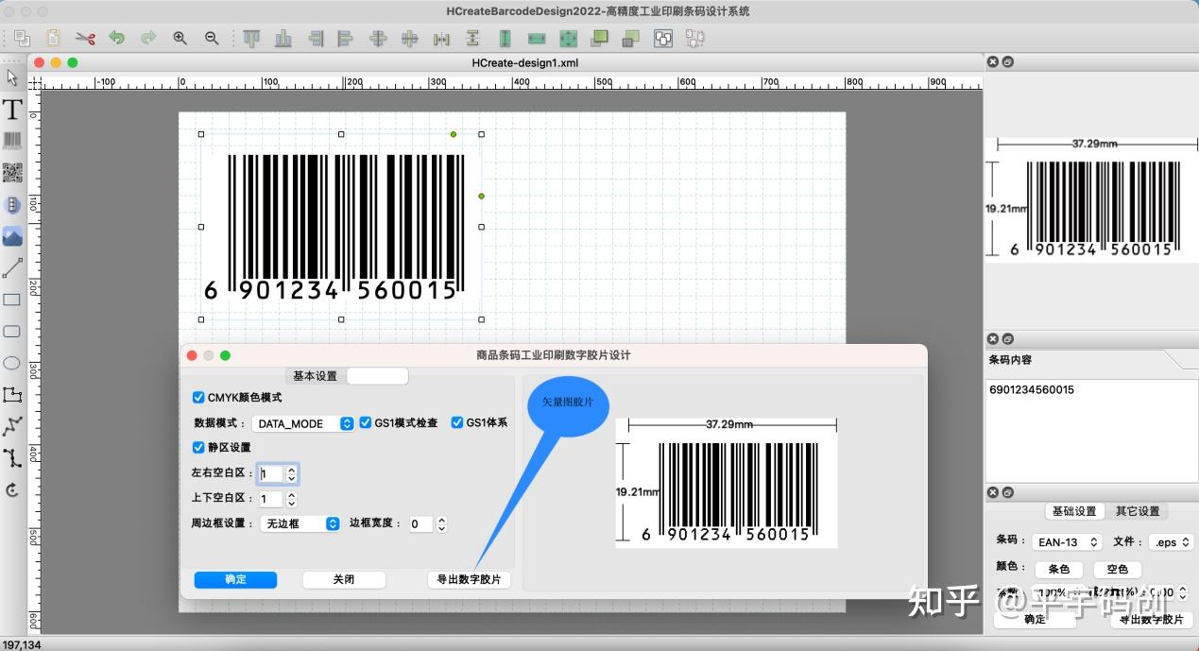Click 导出数字胶片 button in right panel
This screenshot has height=651, width=1199.
click(1151, 619)
